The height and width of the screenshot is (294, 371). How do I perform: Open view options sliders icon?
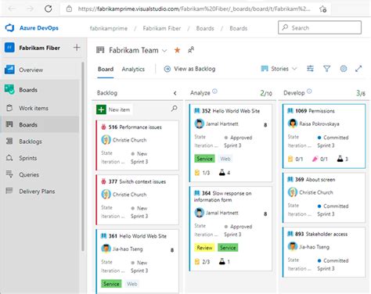[310, 69]
